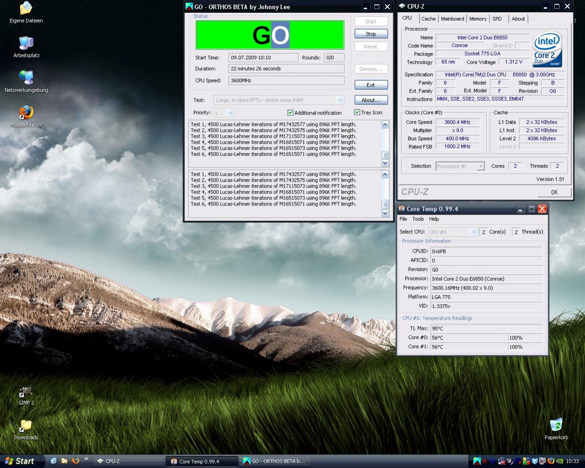This screenshot has width=585, height=468.
Task: Click the Start Time field in ORTHOS
Action: 263,58
